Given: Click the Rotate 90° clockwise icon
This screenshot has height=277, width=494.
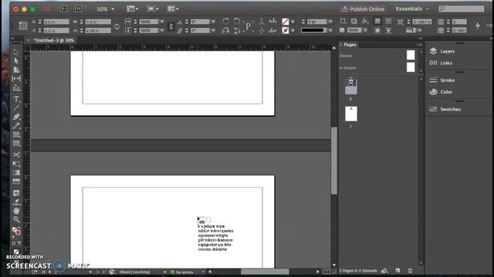Looking at the screenshot, I should coord(226,22).
